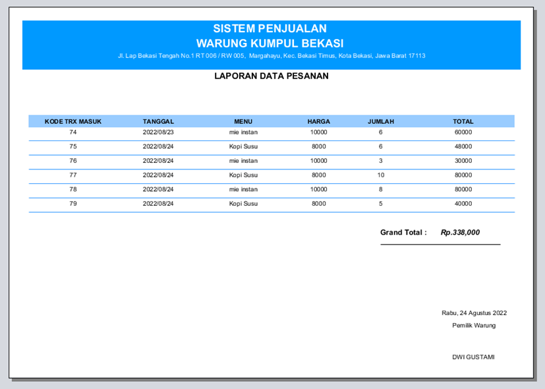Viewport: 545px width, 389px height.
Task: Select the total '40000' cell
Action: click(463, 203)
